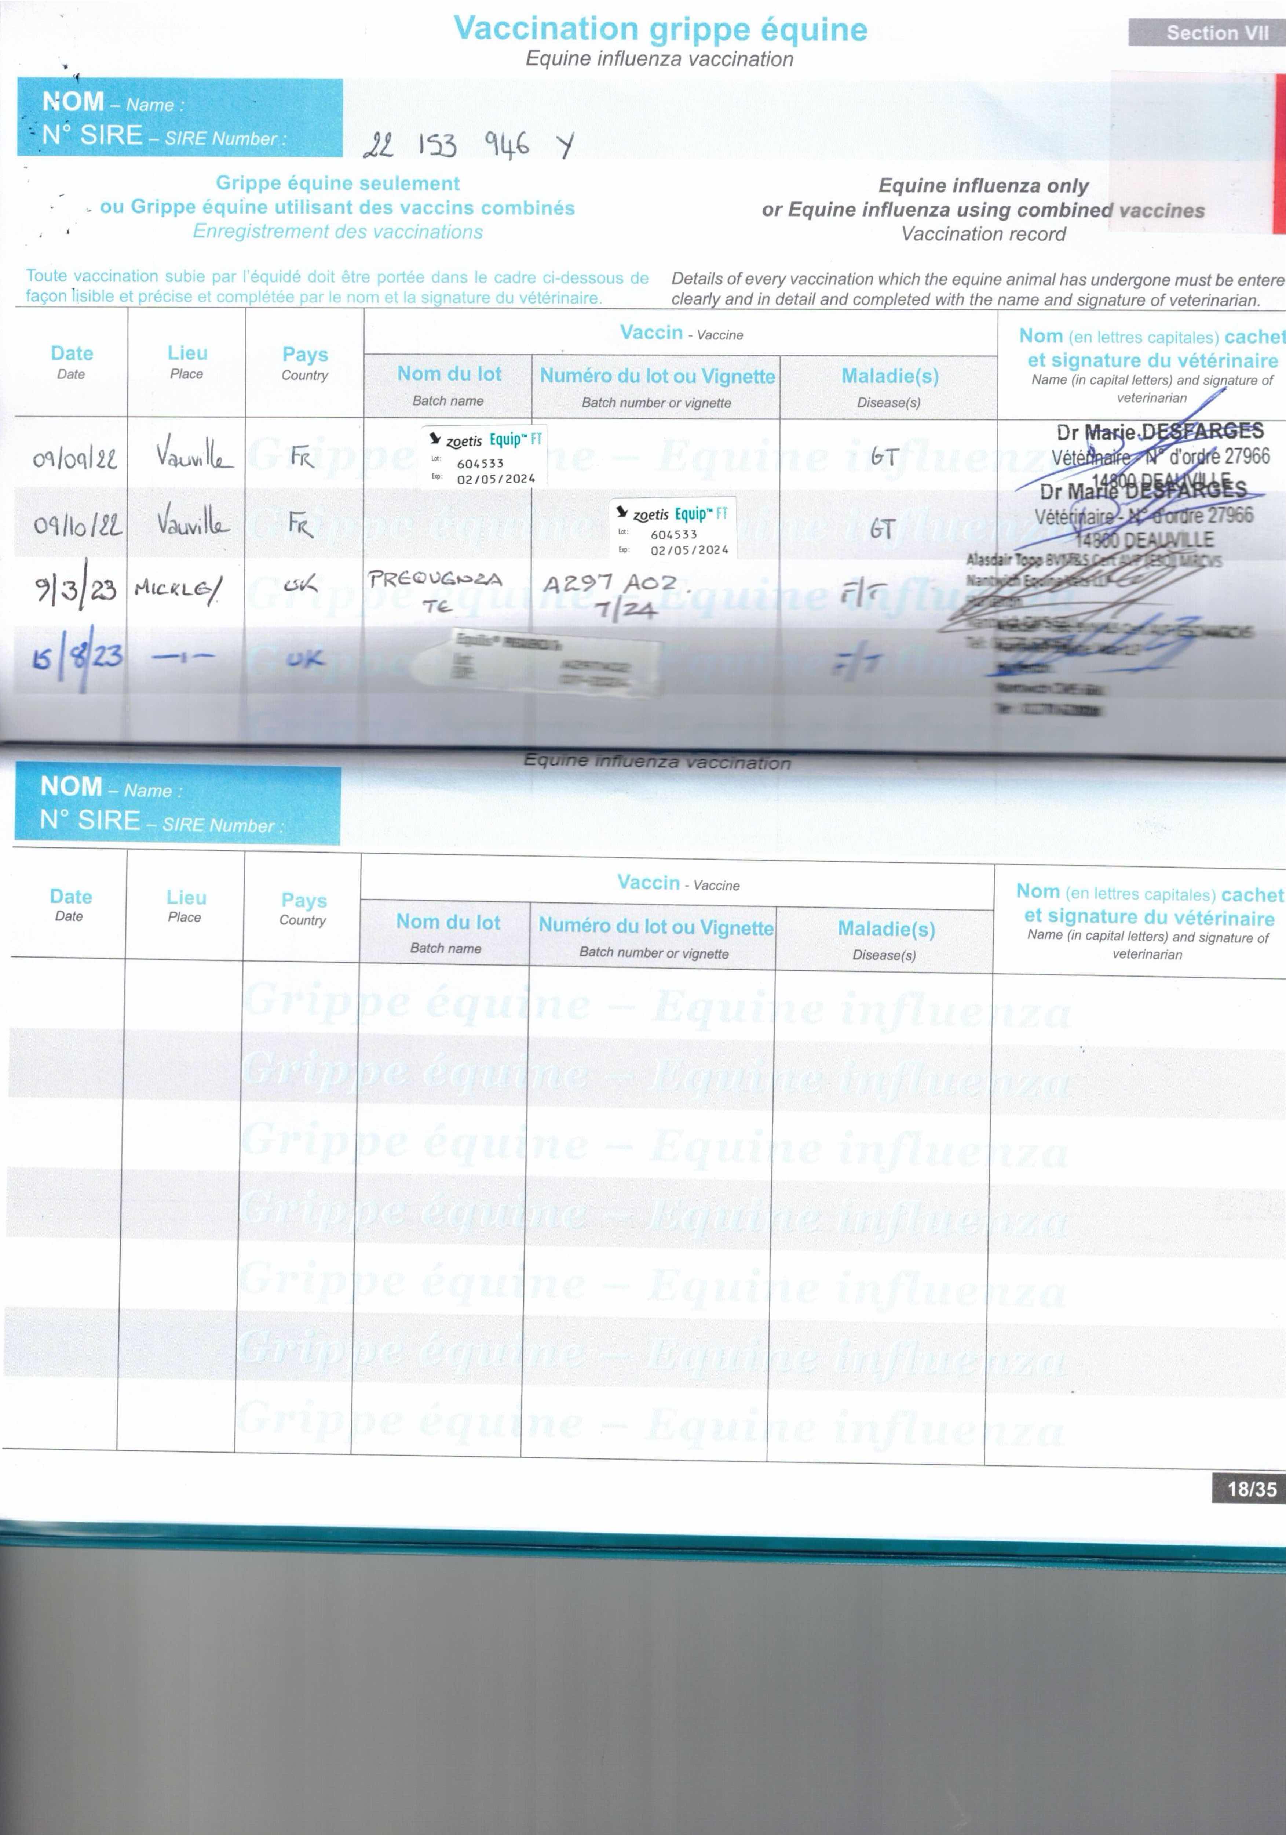Screen dimensions: 1286x1835
Task: Click the blue date 15/8/23 entry
Action: [x=77, y=657]
